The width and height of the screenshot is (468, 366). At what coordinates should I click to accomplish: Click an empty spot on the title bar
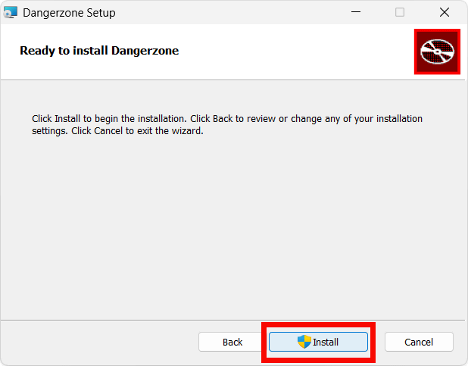(227, 13)
